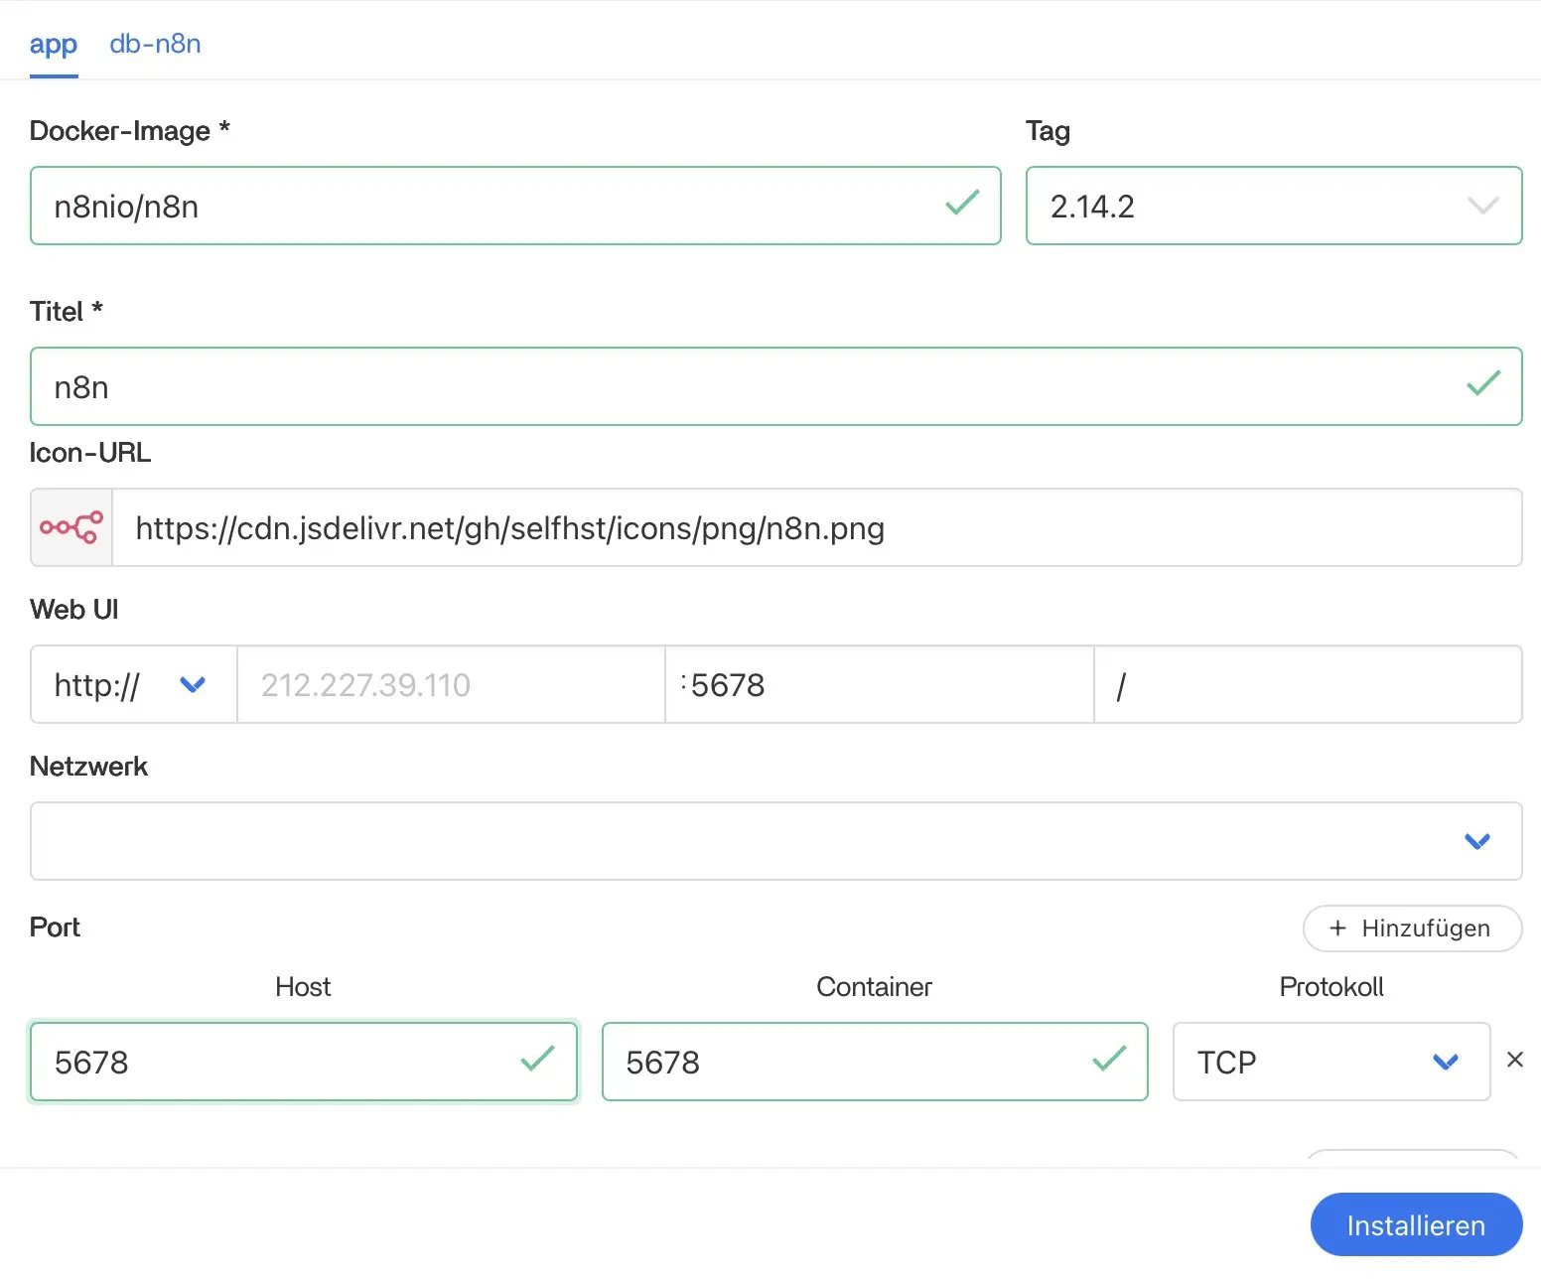Edit the Icon-URL text field
Viewport: 1541px width, 1283px height.
point(814,527)
